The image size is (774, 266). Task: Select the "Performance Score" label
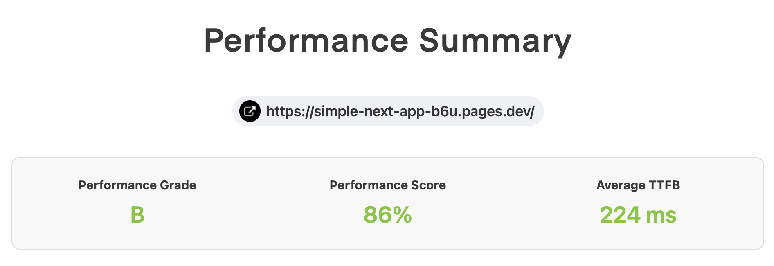(x=387, y=185)
